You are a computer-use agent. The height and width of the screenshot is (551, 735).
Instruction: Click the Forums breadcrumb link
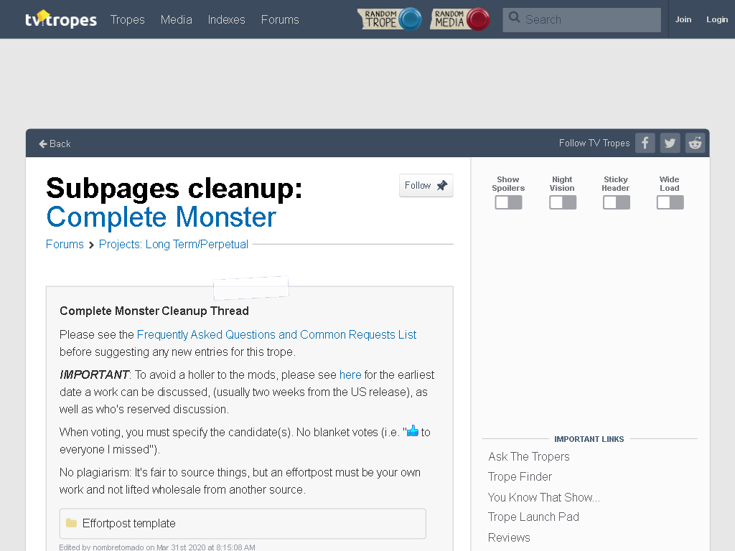tap(65, 245)
